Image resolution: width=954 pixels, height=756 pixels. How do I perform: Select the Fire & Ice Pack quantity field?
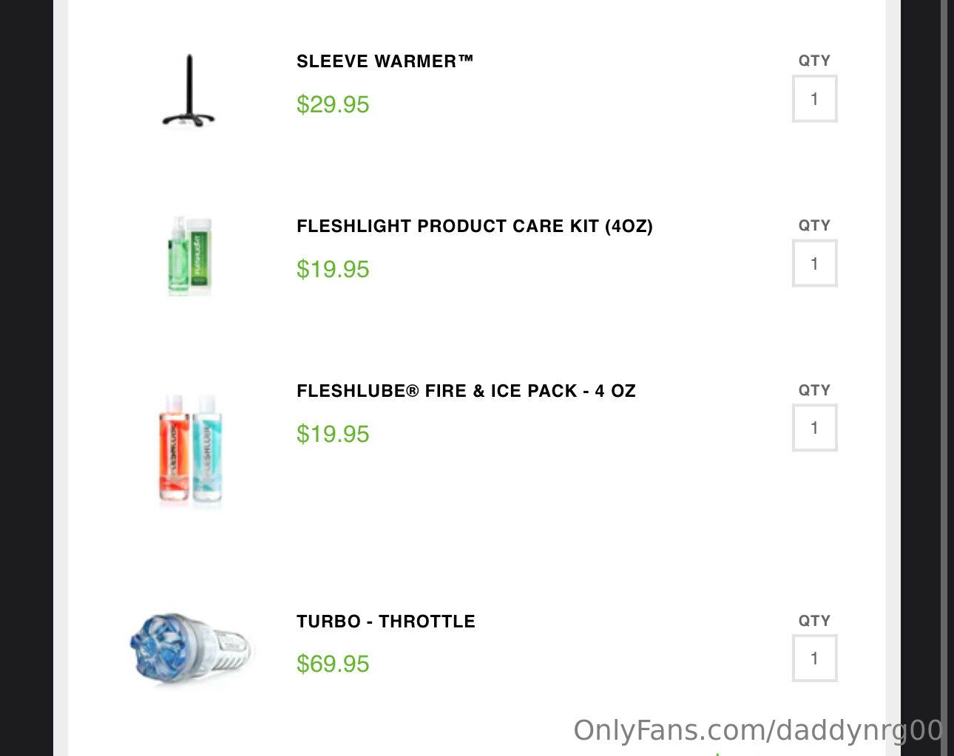814,428
